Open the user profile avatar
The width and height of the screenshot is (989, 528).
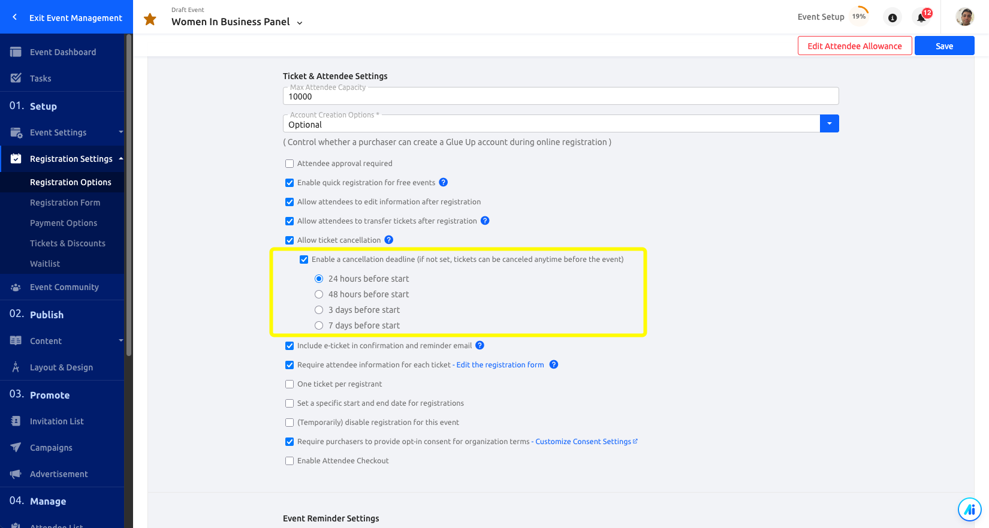[964, 17]
